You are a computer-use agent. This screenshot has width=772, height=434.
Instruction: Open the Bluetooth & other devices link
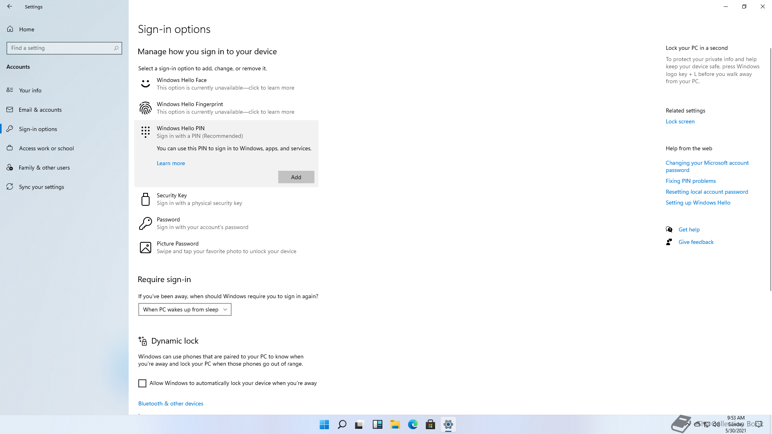[171, 403]
